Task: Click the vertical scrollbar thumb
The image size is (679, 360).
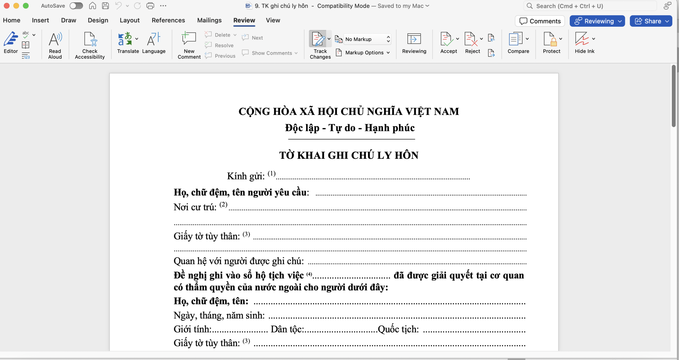Action: (674, 96)
